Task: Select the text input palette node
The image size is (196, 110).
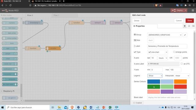Action: coord(10,28)
